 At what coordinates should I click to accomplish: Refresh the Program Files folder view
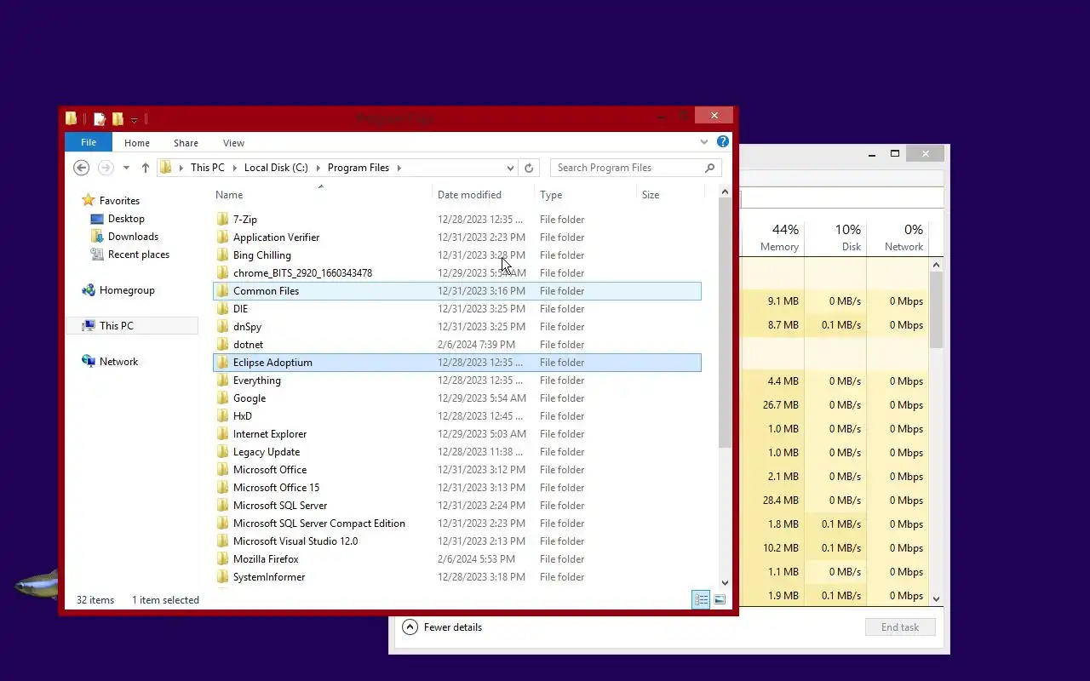[529, 168]
